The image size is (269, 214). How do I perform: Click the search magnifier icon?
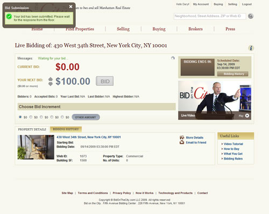[251, 16]
